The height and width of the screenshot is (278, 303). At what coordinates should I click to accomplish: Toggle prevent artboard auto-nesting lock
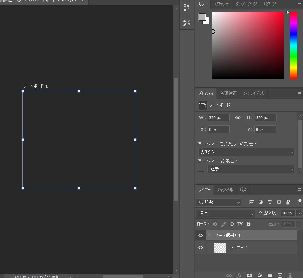(x=240, y=224)
